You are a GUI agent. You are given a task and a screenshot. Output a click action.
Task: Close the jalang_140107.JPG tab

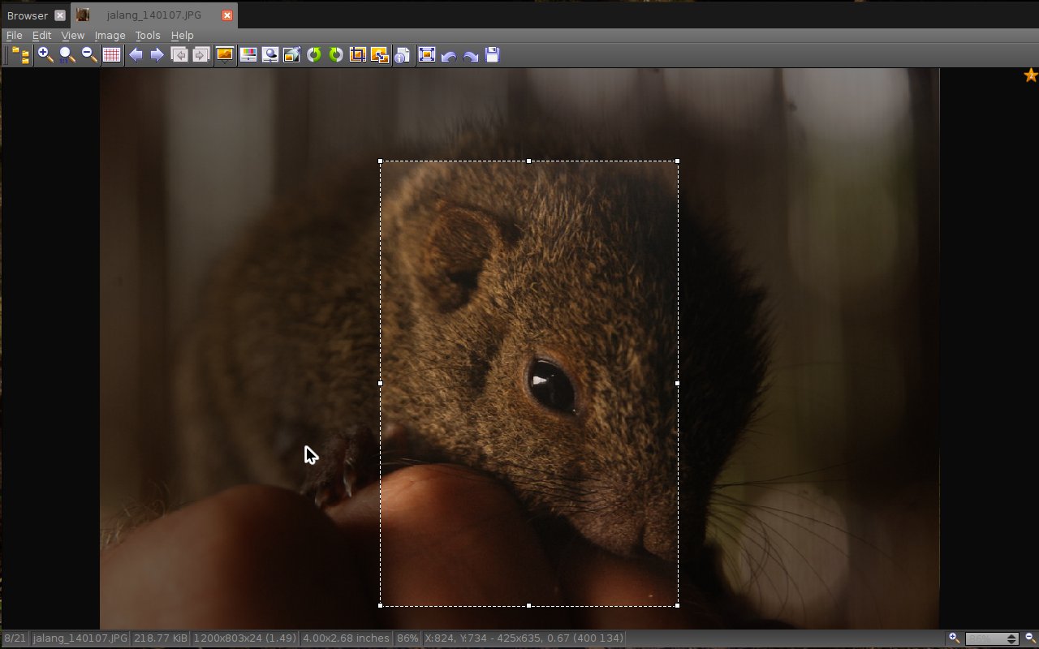[x=227, y=15]
